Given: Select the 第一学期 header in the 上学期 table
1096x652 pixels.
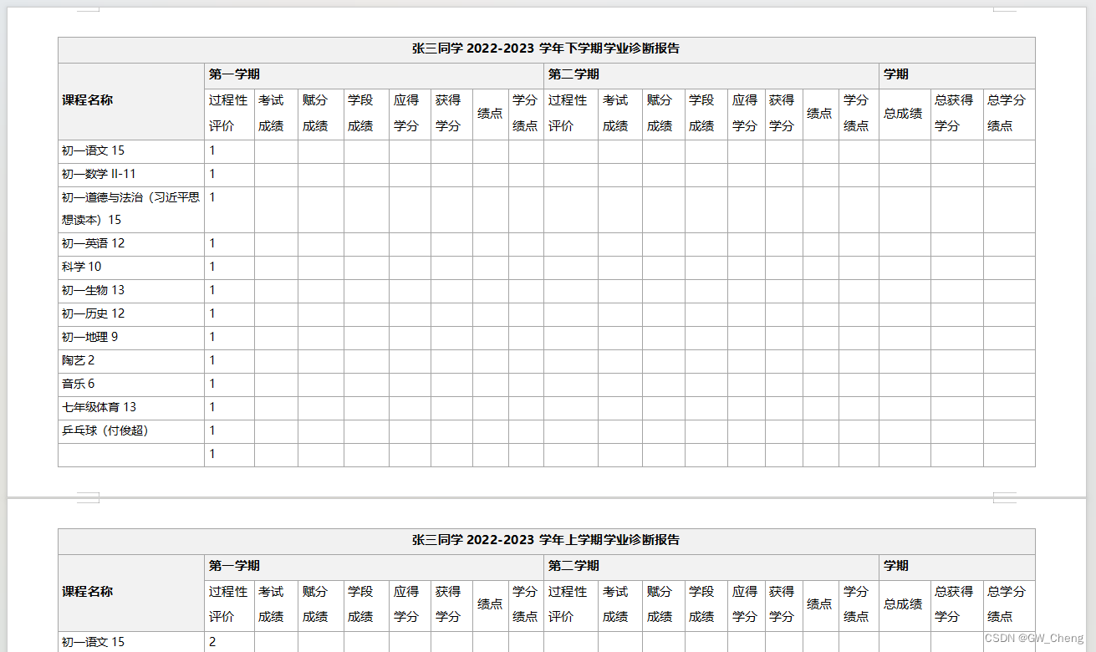Looking at the screenshot, I should coord(234,566).
